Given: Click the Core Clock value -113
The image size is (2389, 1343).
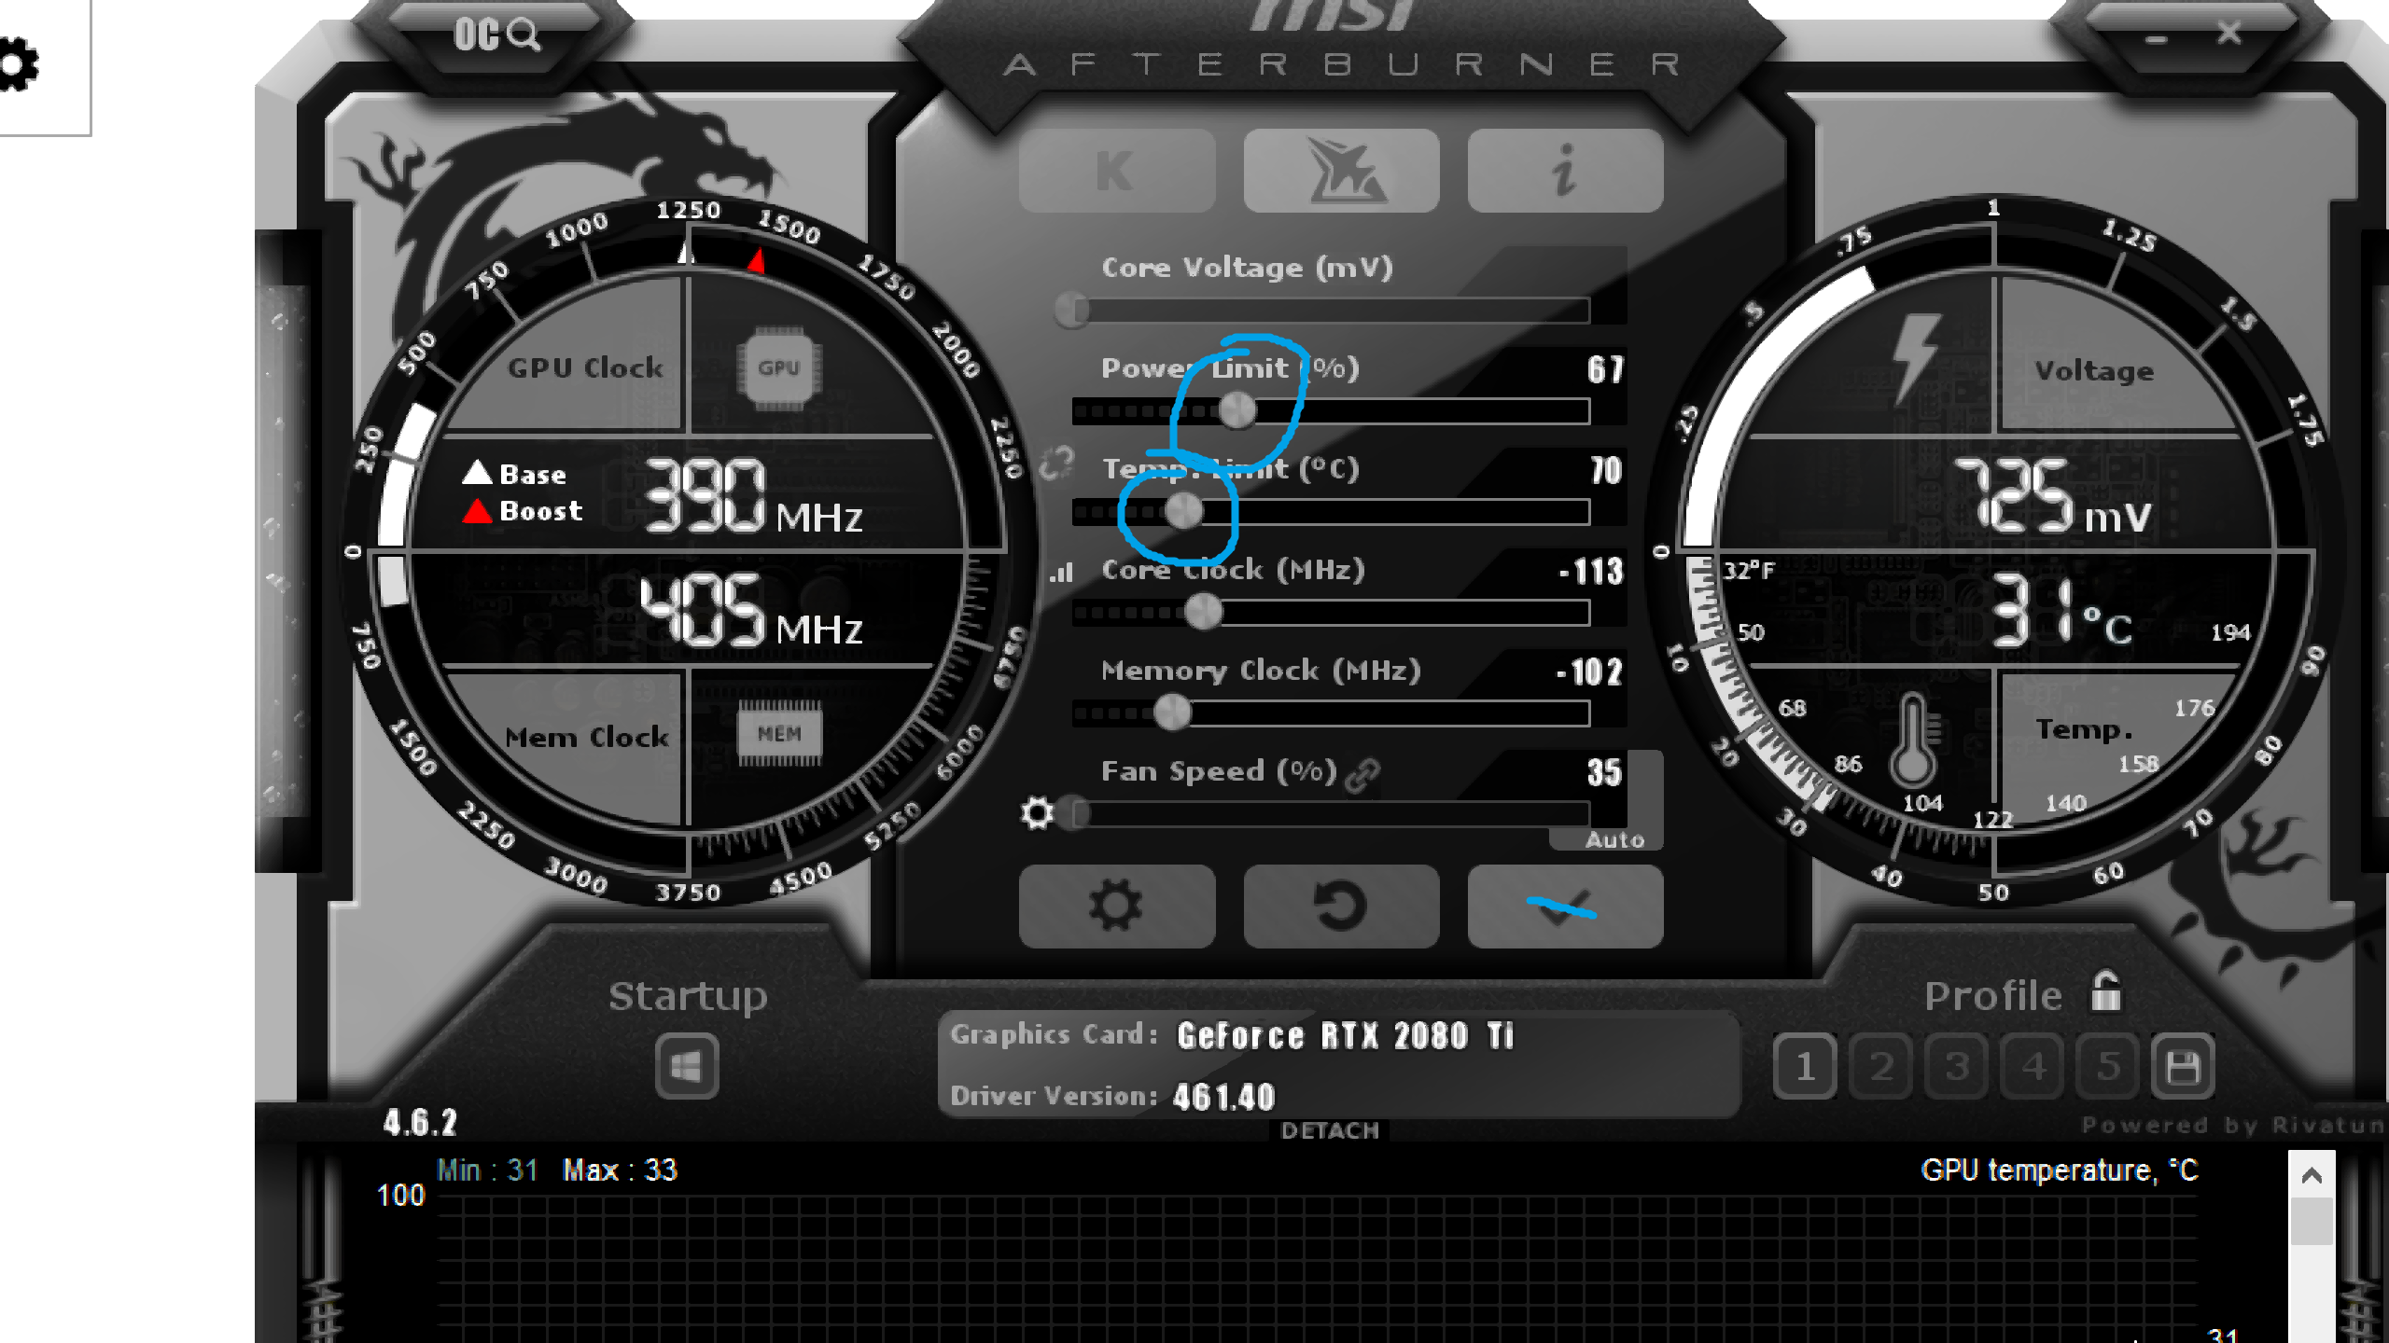Looking at the screenshot, I should click(x=1592, y=572).
